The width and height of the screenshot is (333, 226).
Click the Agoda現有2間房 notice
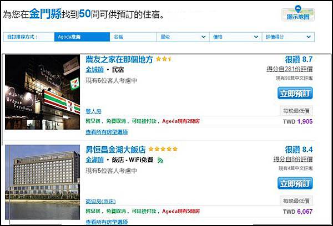[181, 121]
